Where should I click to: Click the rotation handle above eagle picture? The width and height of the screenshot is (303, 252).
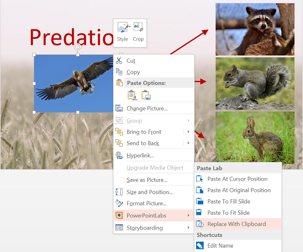tap(77, 46)
